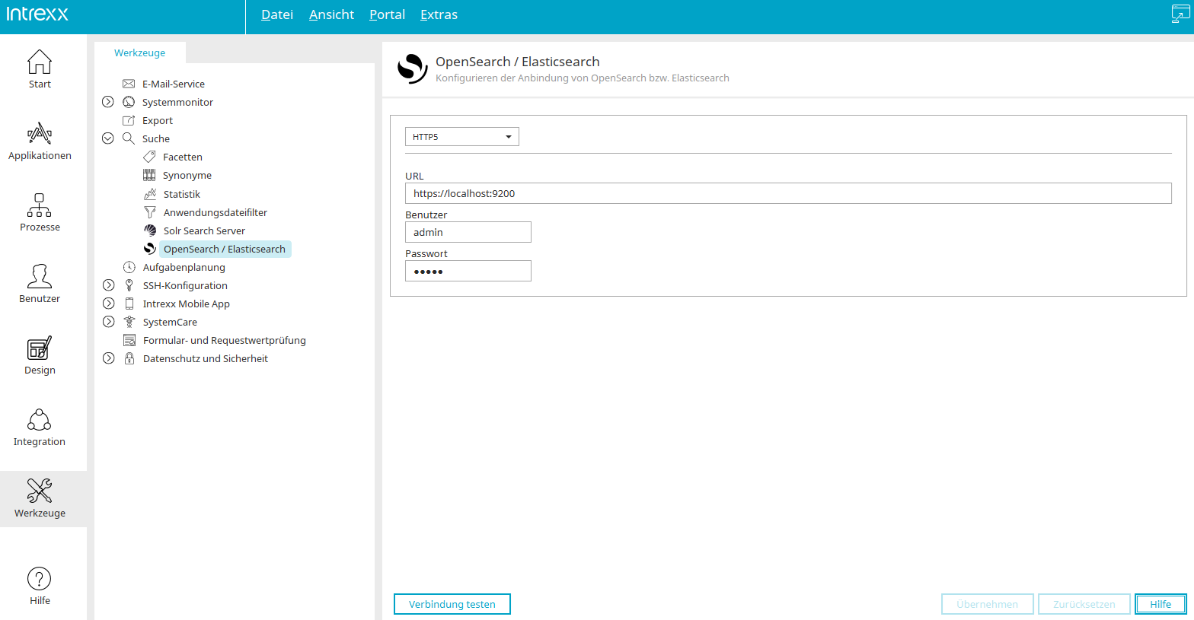Image resolution: width=1194 pixels, height=620 pixels.
Task: Click the Hilfe button at bottom right
Action: point(1160,604)
